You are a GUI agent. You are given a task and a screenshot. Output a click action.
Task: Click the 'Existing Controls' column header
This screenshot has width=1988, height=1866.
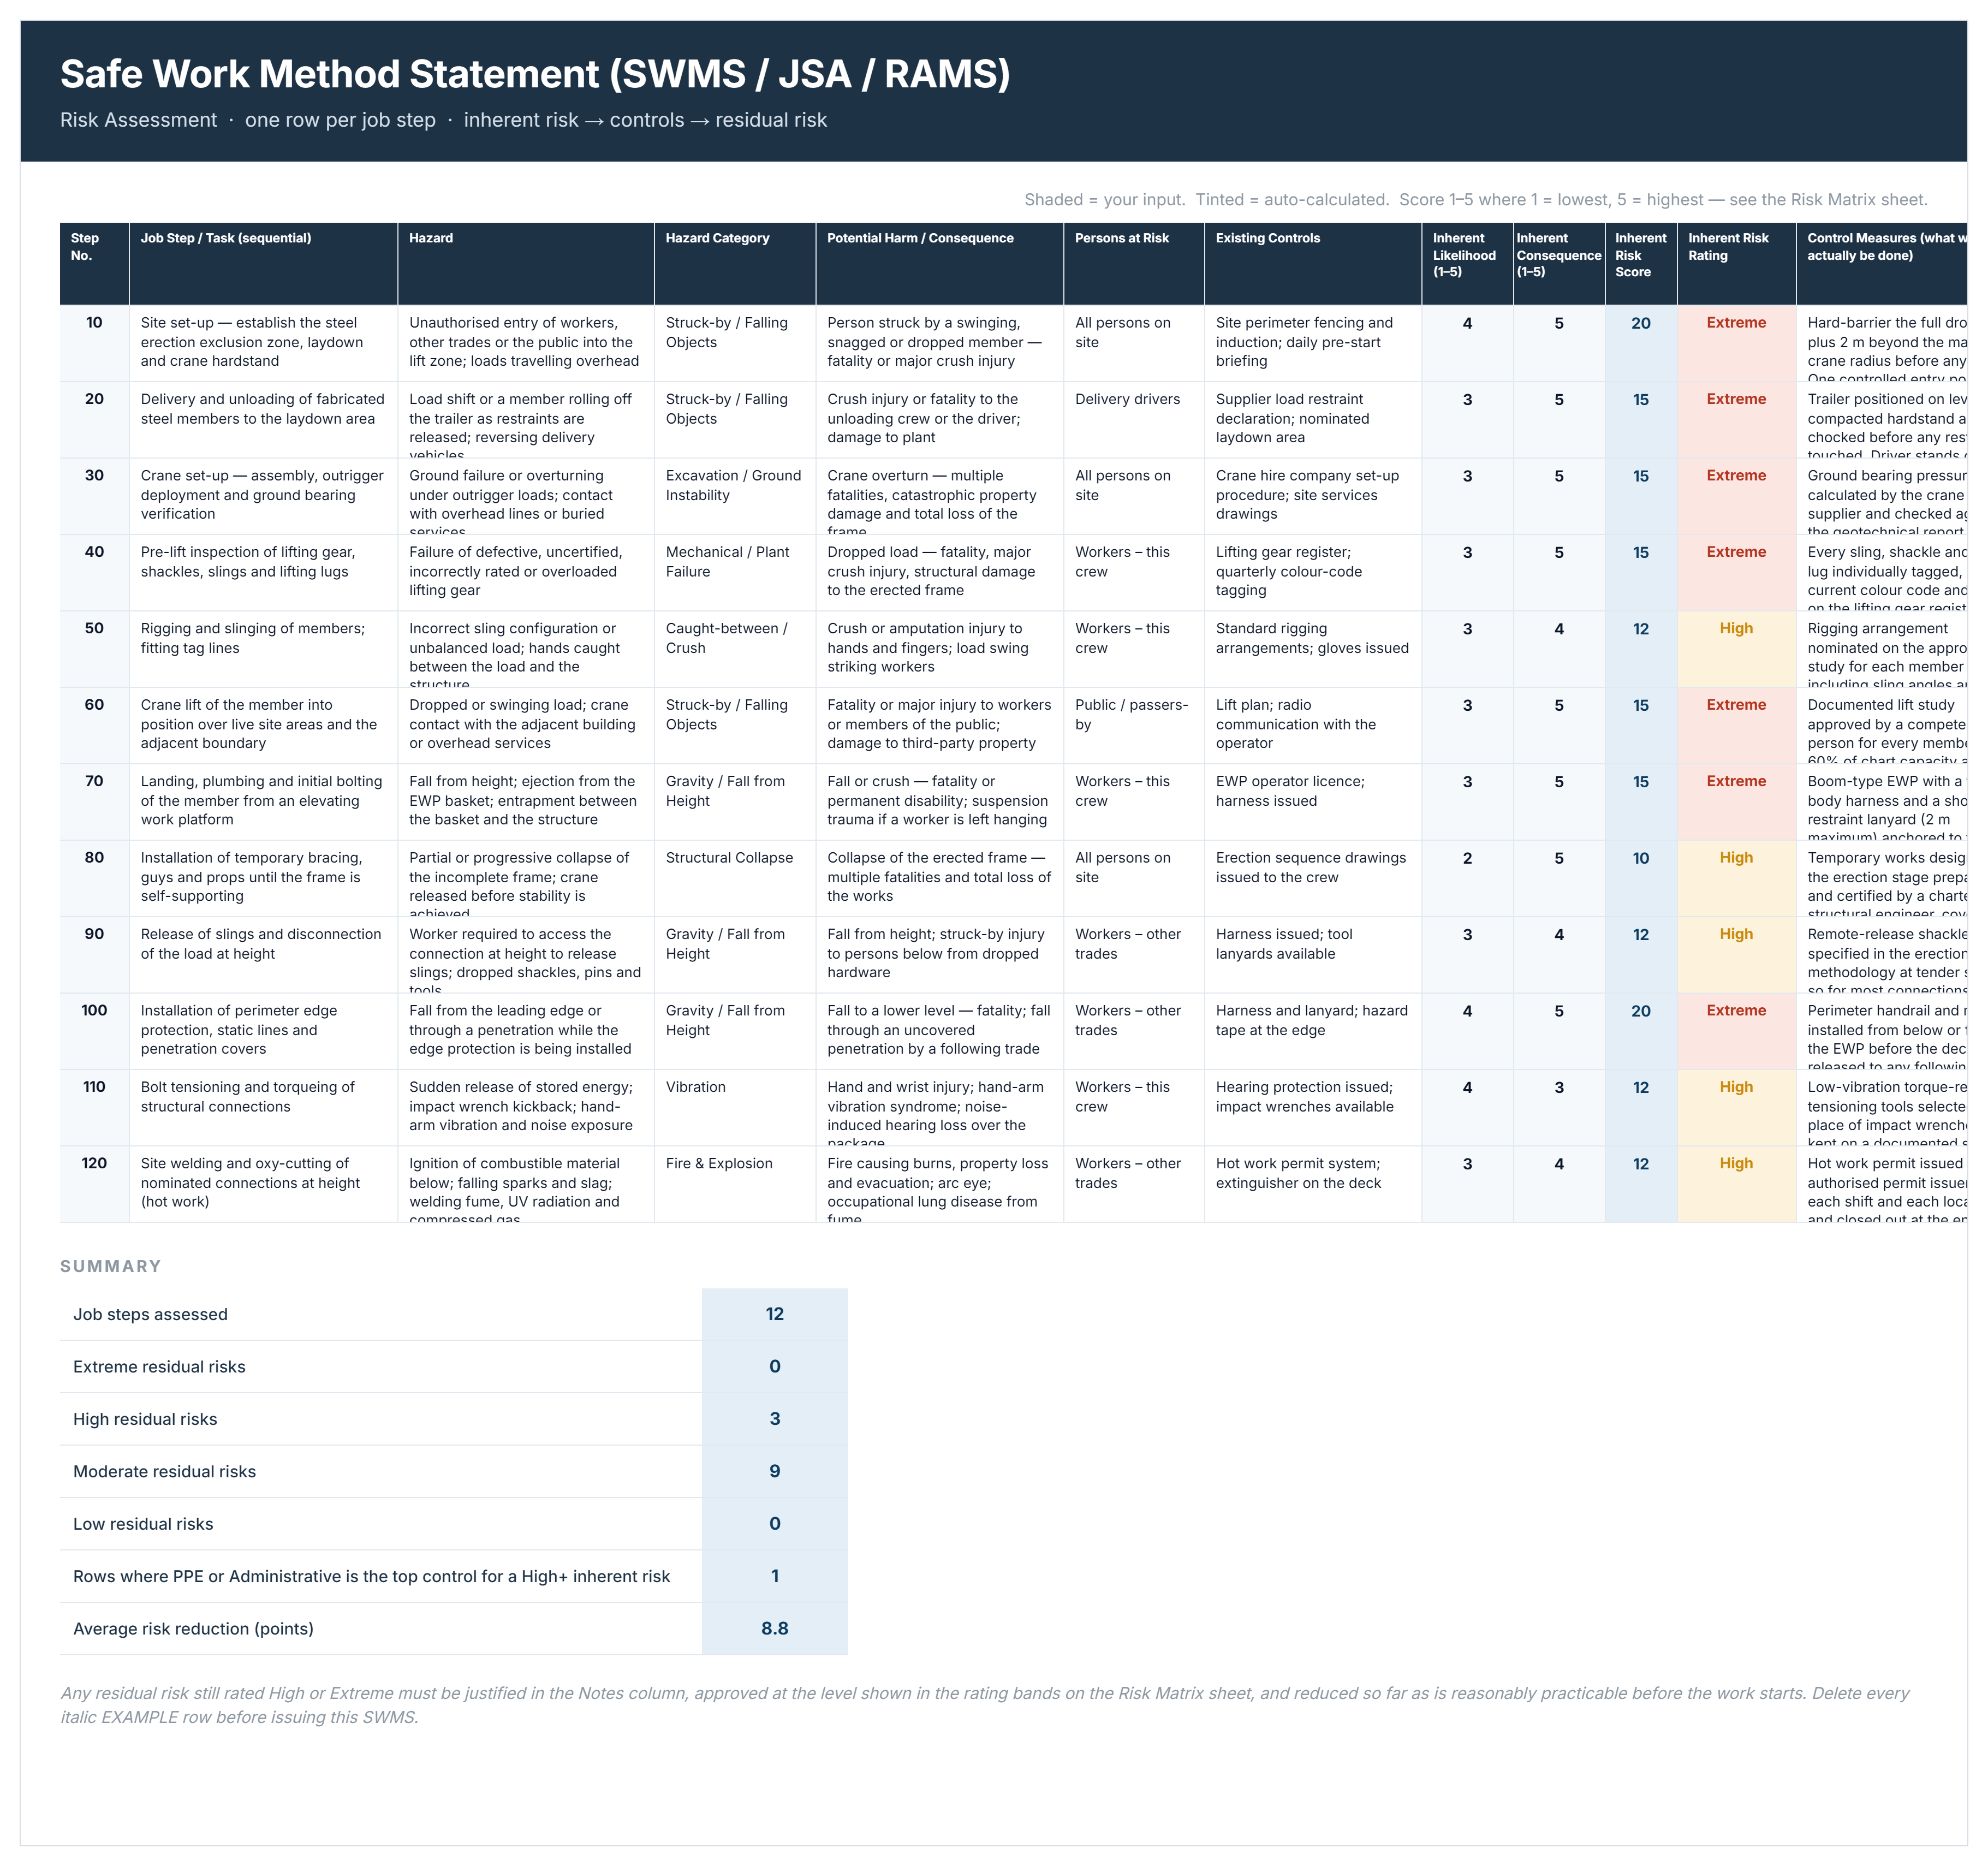1313,264
